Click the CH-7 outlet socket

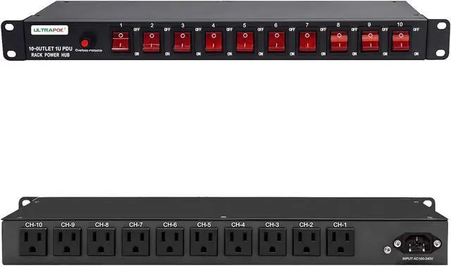(135, 242)
